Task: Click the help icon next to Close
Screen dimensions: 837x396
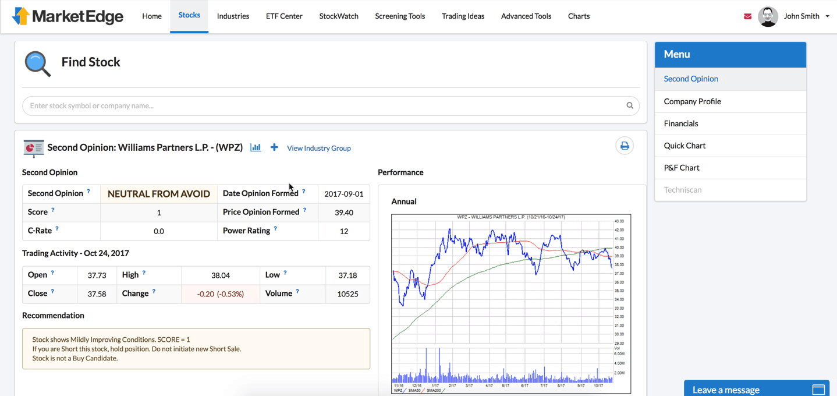Action: pyautogui.click(x=52, y=291)
